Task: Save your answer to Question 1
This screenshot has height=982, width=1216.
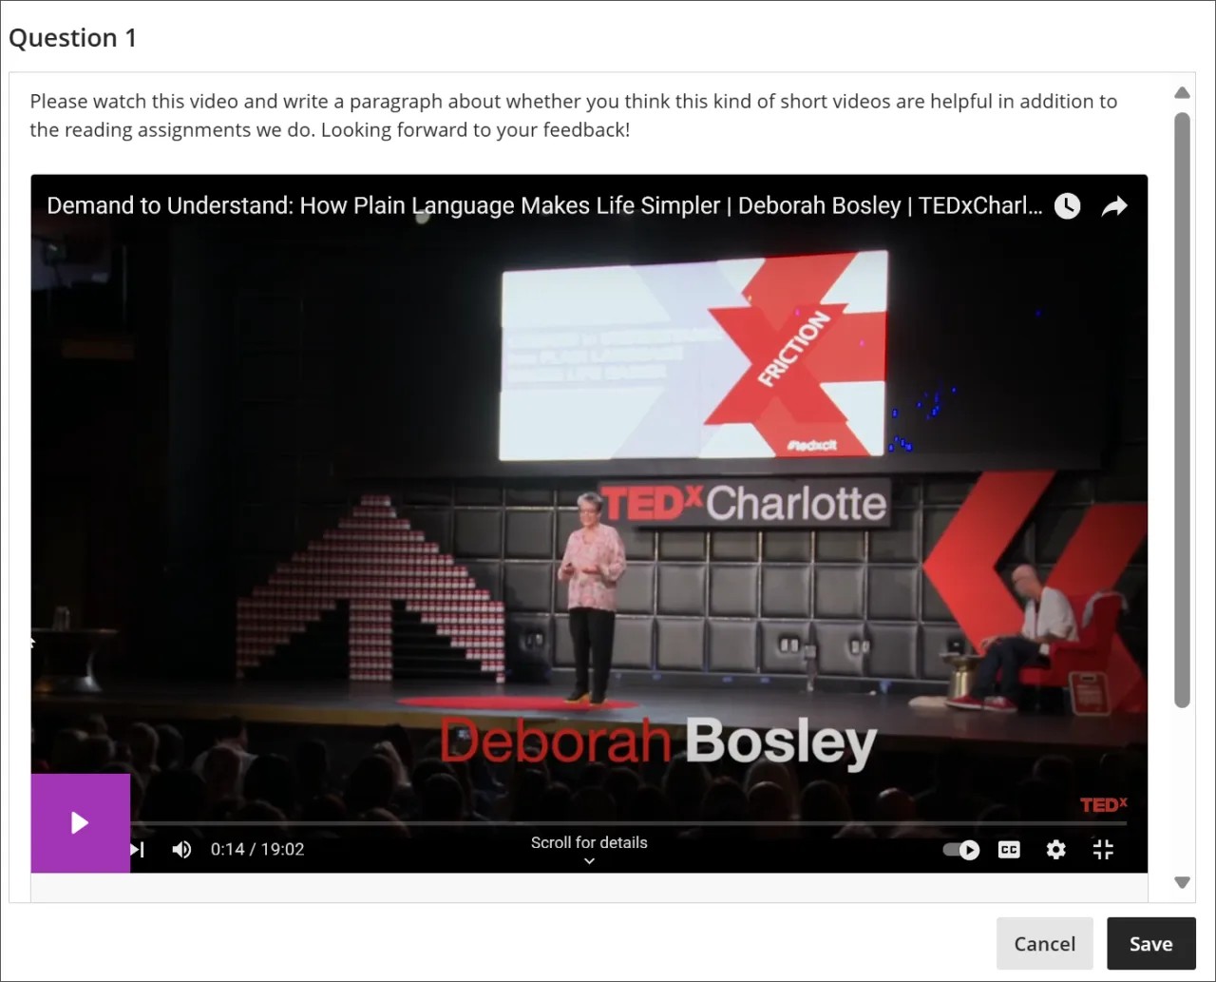Action: 1150,943
